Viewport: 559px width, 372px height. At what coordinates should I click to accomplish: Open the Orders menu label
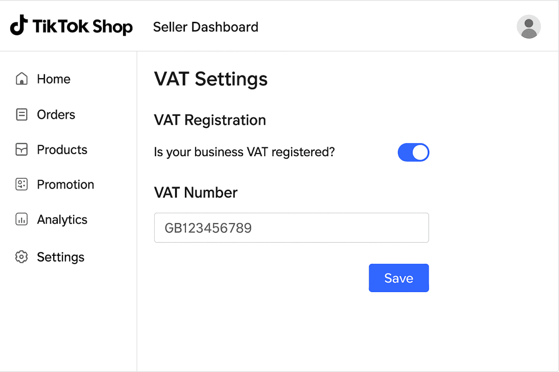(56, 114)
